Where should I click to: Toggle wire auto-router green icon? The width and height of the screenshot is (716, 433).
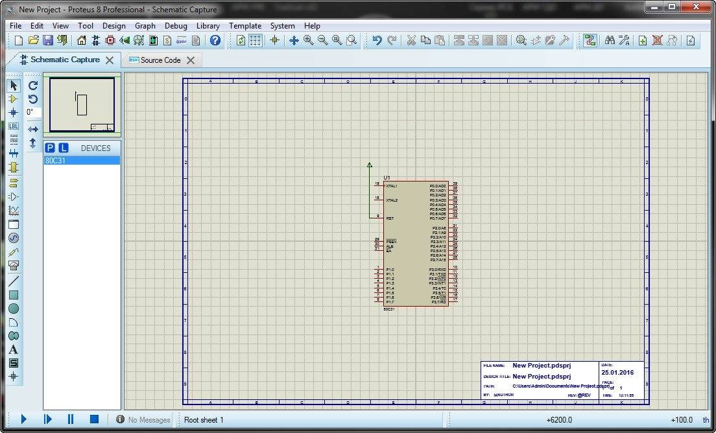[590, 41]
